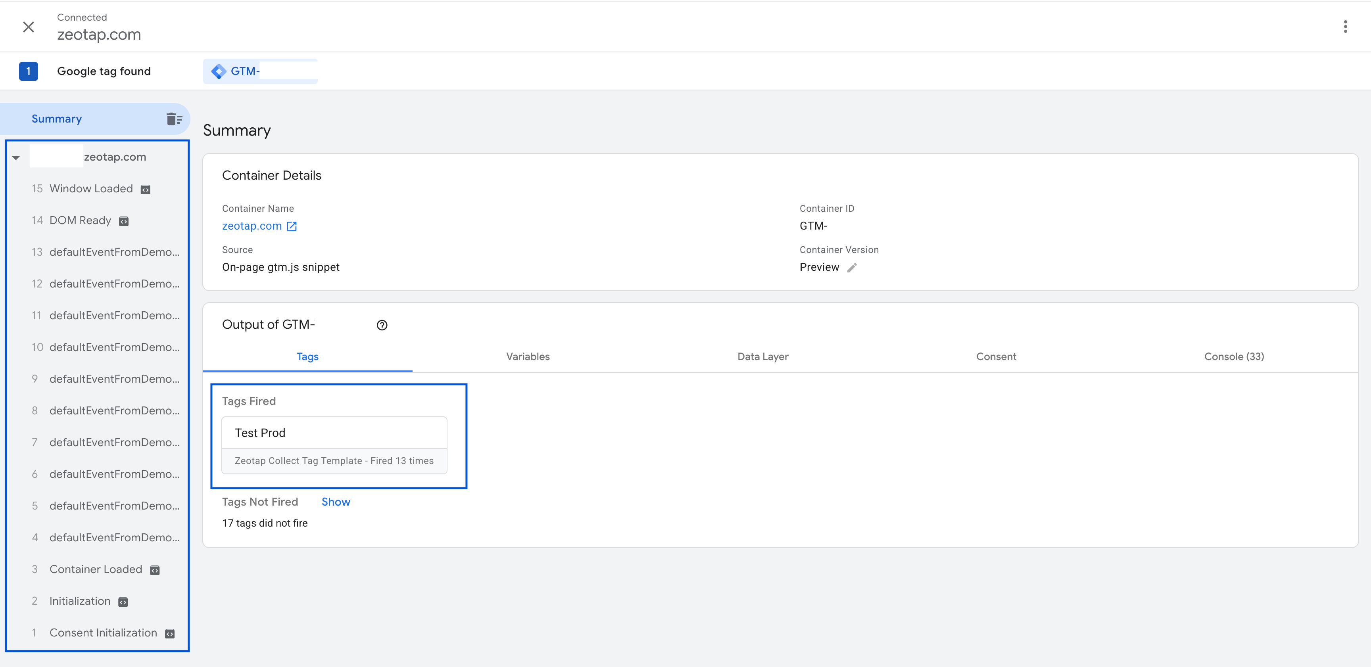Screen dimensions: 1371x667
Task: Click the API icon beside Initialization
Action: tap(123, 602)
